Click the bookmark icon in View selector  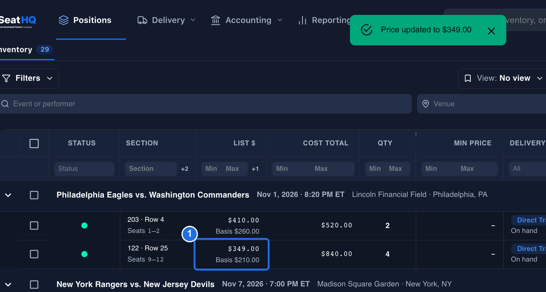point(468,78)
